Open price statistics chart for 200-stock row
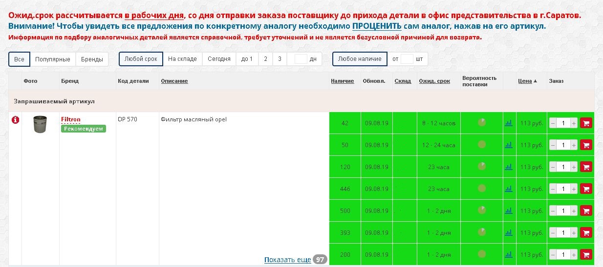603x267 pixels. tap(509, 254)
